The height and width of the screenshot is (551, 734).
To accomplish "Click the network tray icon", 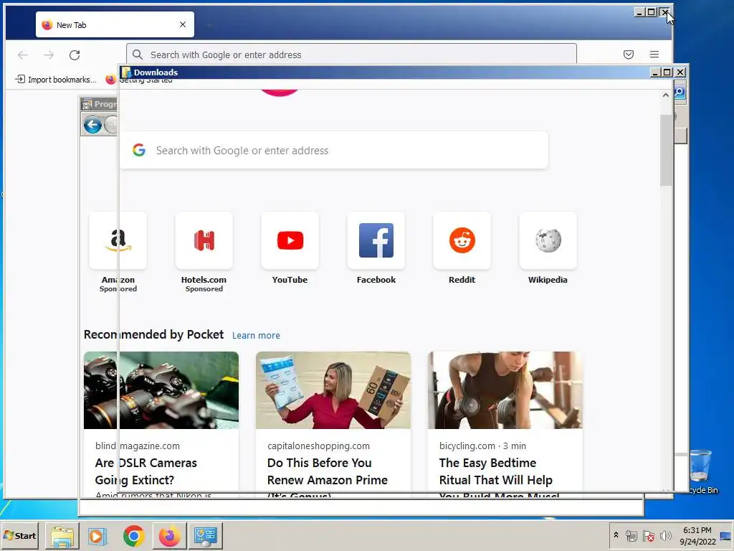I will [631, 535].
